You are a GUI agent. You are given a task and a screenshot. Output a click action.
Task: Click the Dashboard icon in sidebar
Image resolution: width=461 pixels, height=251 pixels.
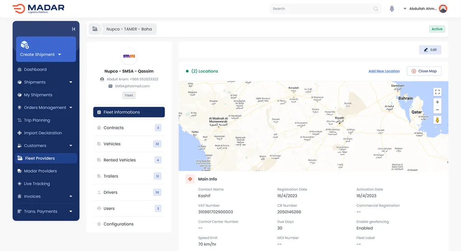click(19, 70)
